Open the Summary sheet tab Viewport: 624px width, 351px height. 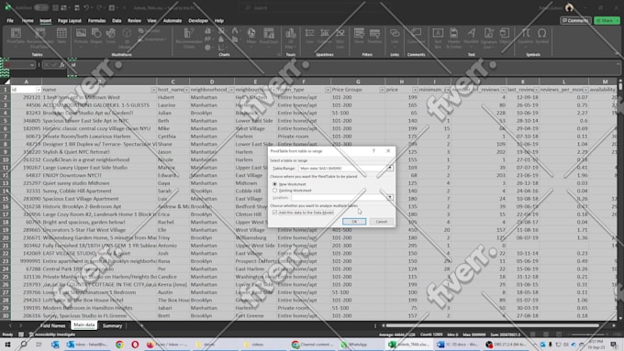click(112, 325)
